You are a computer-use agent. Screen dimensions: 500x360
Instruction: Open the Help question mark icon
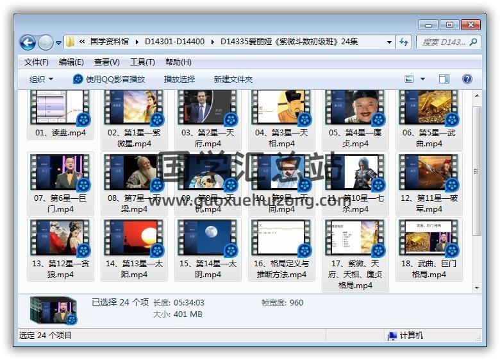pos(467,79)
